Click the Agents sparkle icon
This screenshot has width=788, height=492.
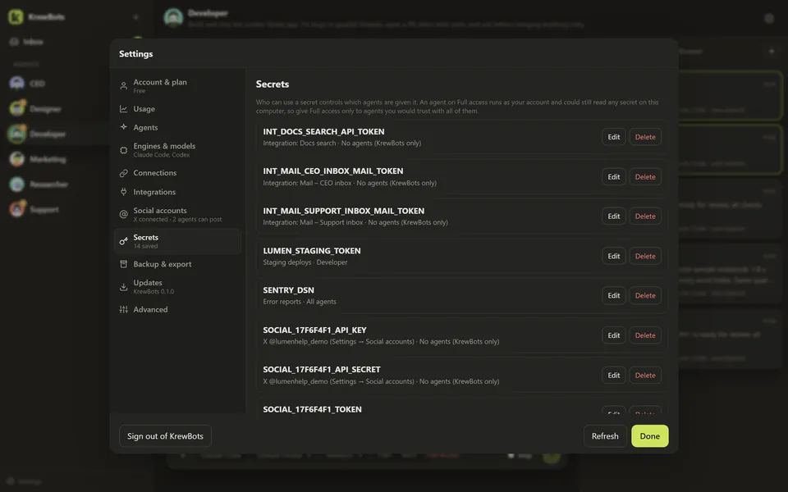point(124,127)
